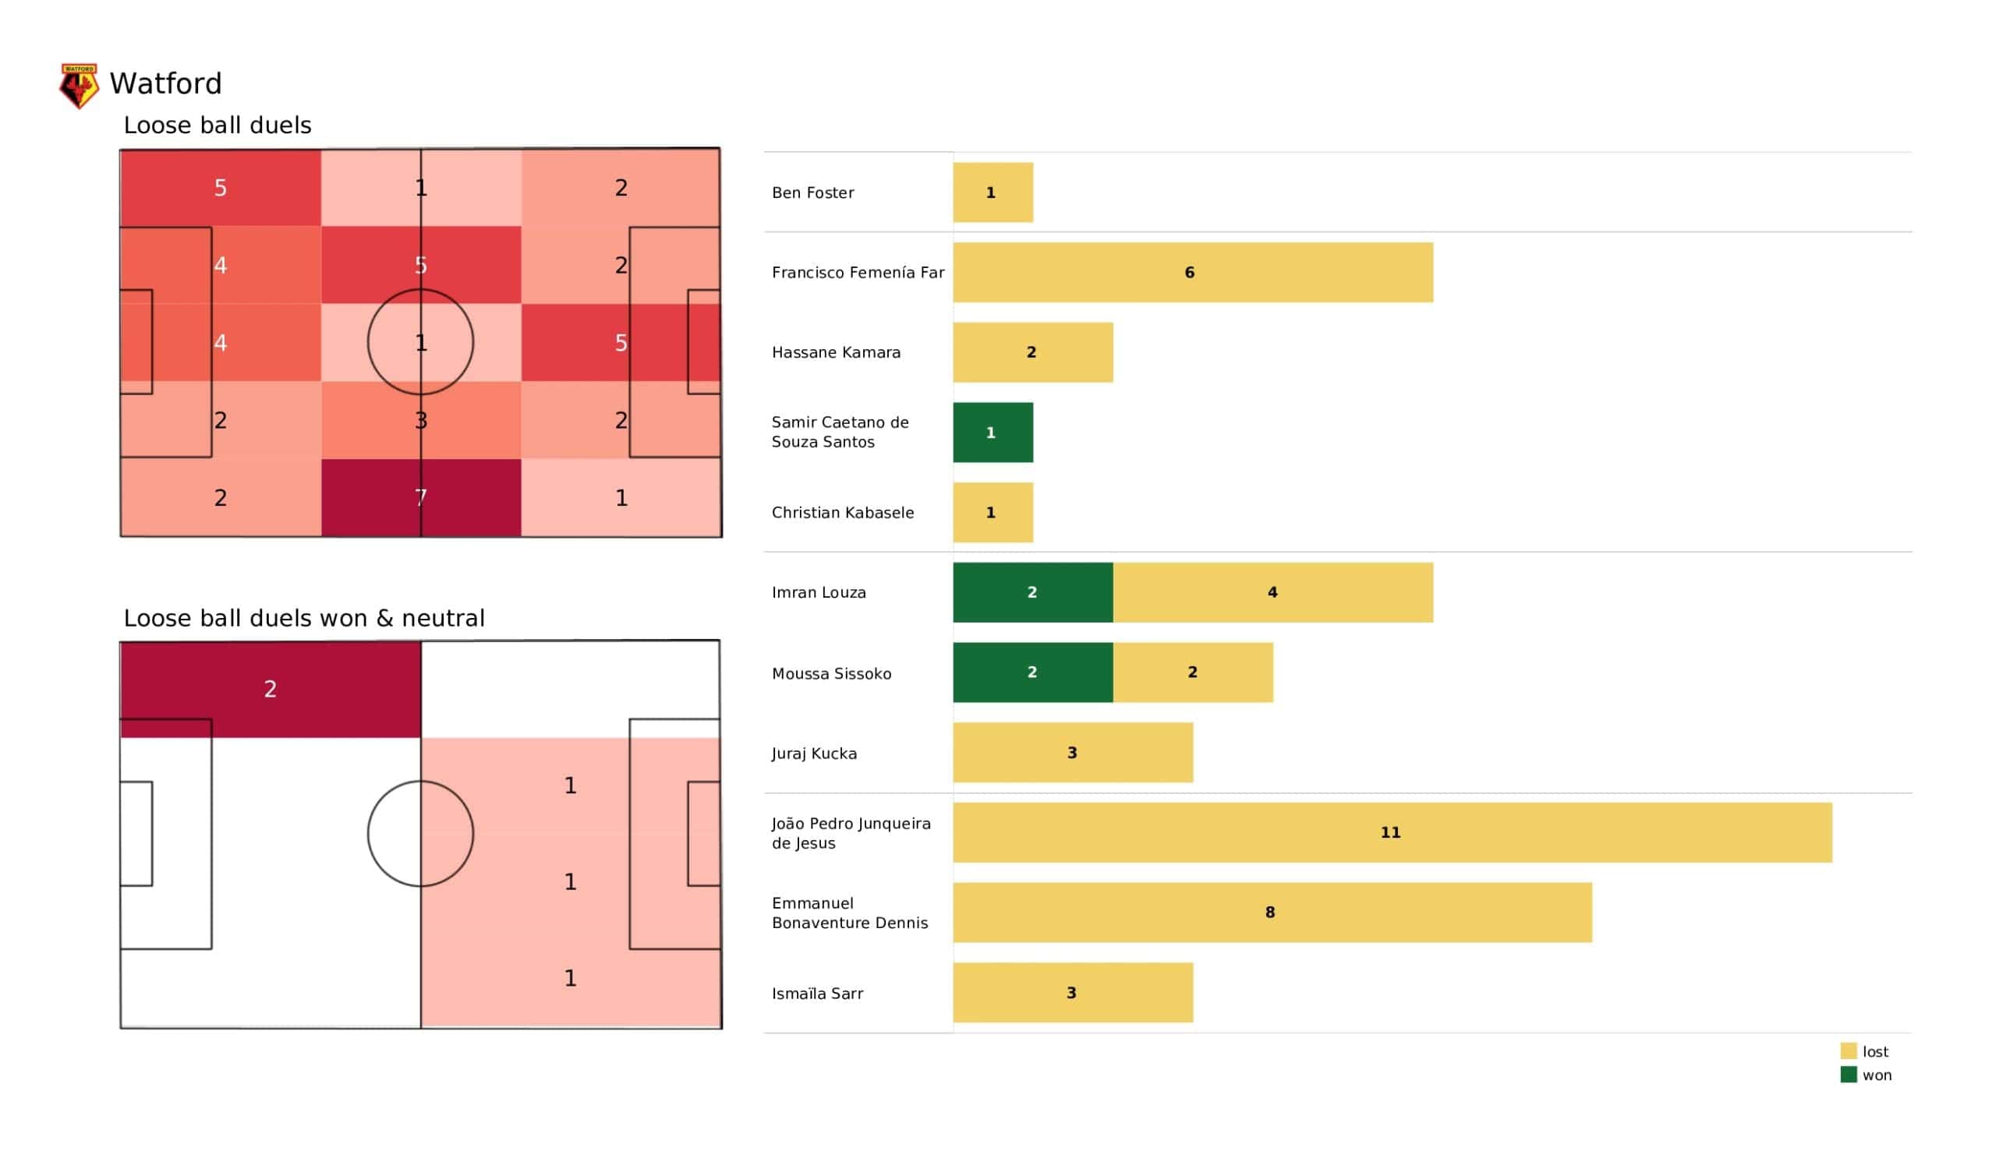The height and width of the screenshot is (1172, 1996).
Task: Click the Juraj Kucka player label
Action: (814, 753)
